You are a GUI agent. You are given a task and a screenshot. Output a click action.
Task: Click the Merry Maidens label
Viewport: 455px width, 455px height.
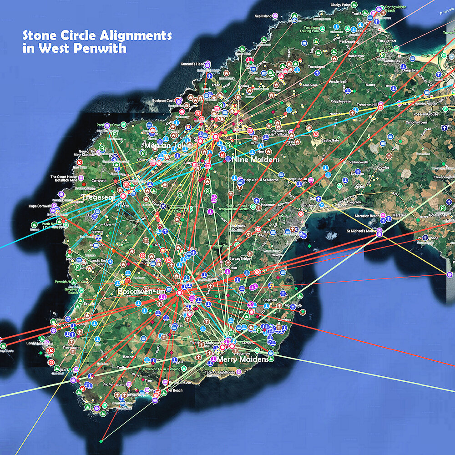point(243,359)
